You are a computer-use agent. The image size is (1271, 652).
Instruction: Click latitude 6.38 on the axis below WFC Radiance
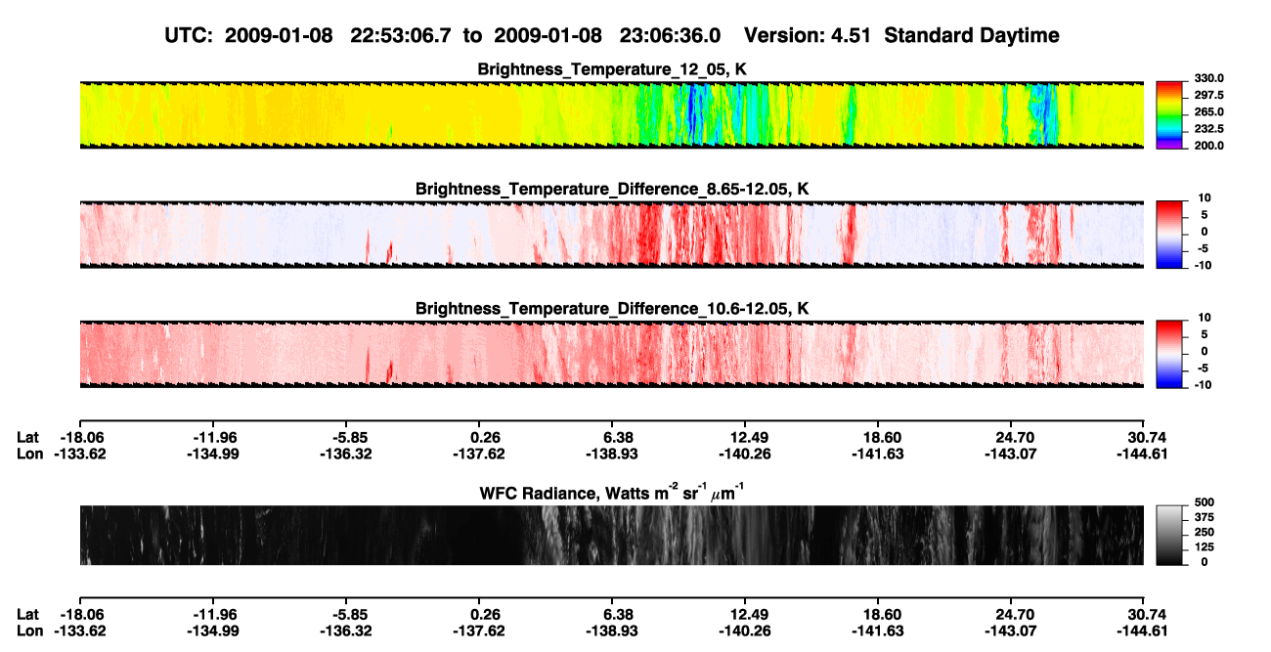[x=615, y=615]
